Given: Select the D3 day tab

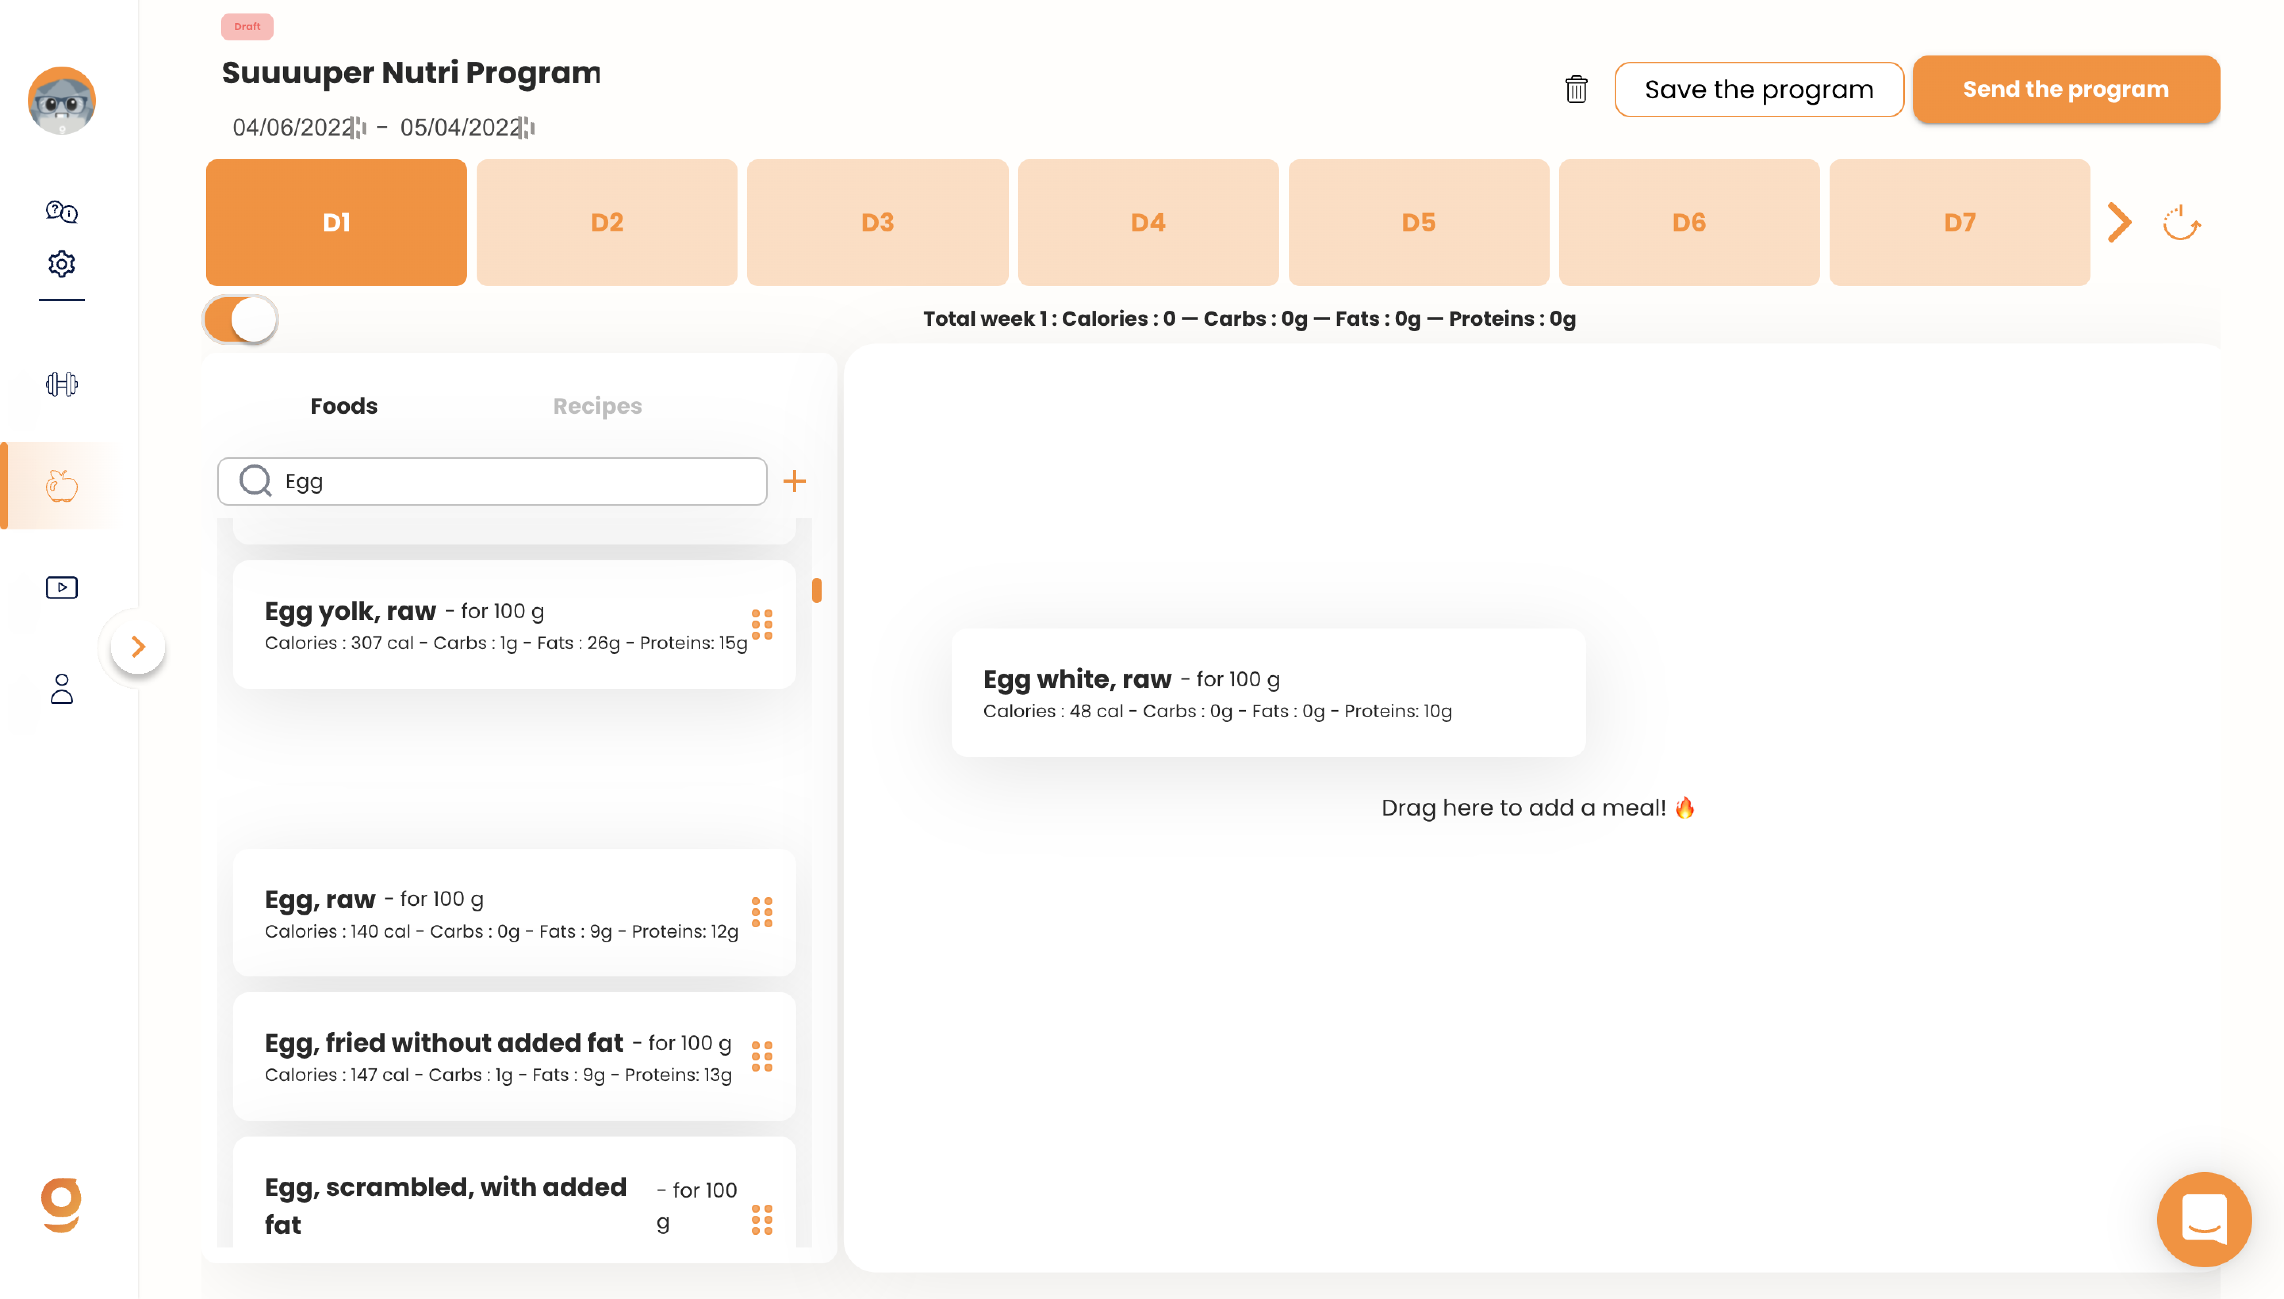Looking at the screenshot, I should click(x=878, y=223).
